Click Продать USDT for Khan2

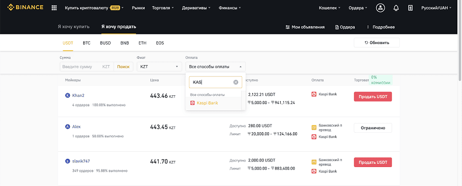click(x=373, y=96)
